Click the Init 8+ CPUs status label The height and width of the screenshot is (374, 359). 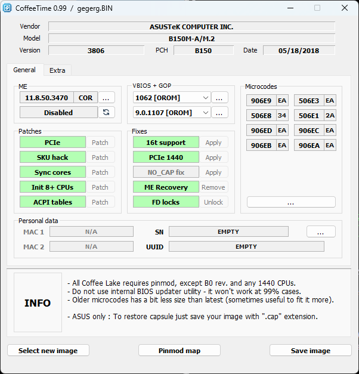(52, 187)
